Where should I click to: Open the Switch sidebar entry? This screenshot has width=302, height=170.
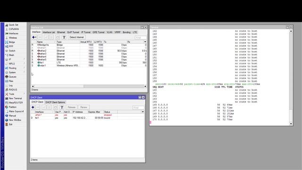[x=12, y=51]
